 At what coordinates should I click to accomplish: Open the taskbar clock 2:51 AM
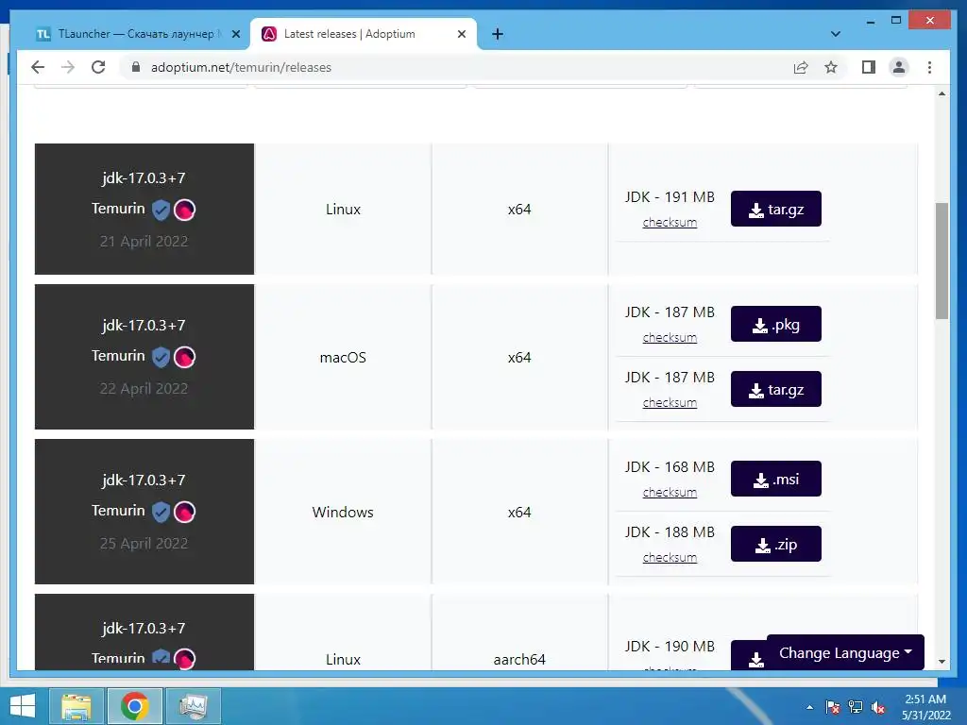[925, 707]
